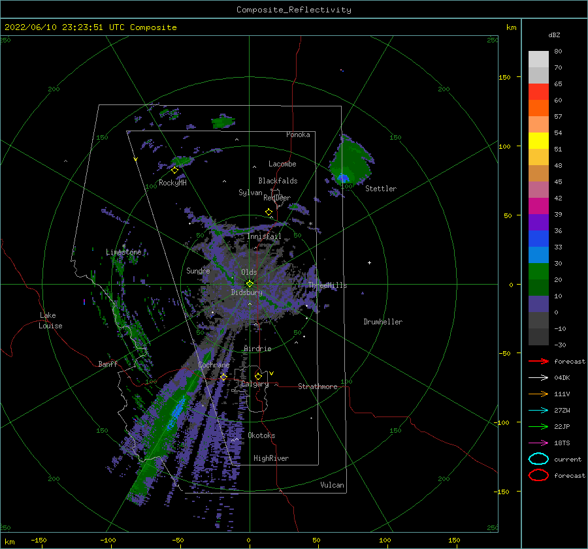
Task: Select the orange 57–60 dBZ swatch
Action: pos(538,108)
